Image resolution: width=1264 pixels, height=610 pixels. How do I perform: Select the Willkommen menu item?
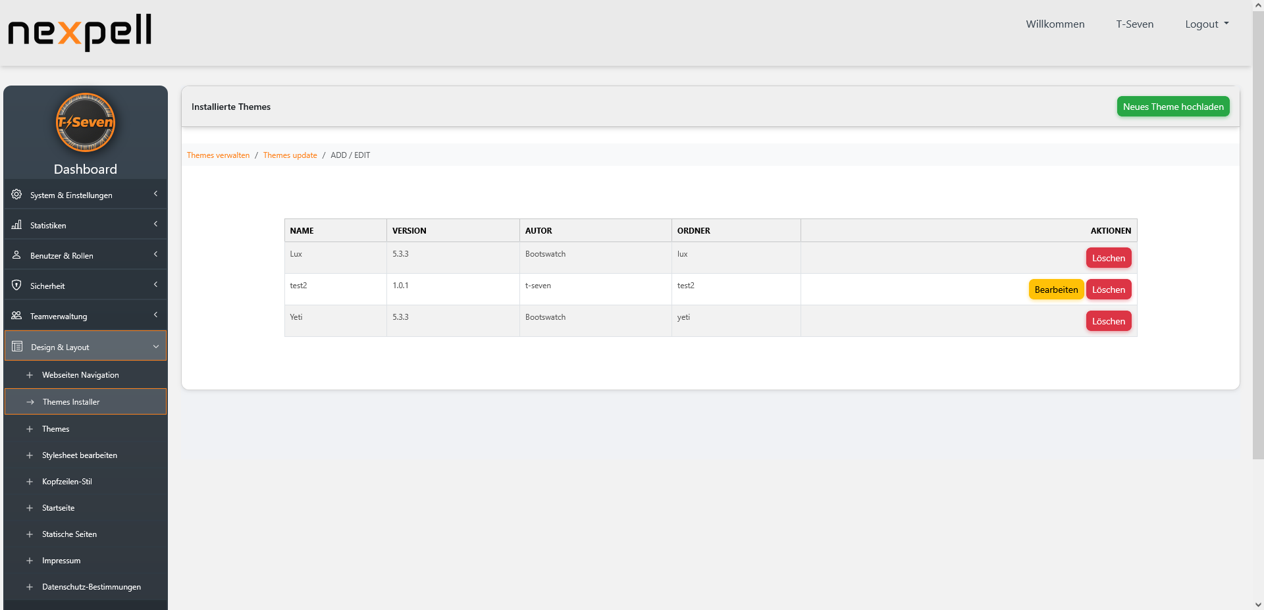[1055, 24]
